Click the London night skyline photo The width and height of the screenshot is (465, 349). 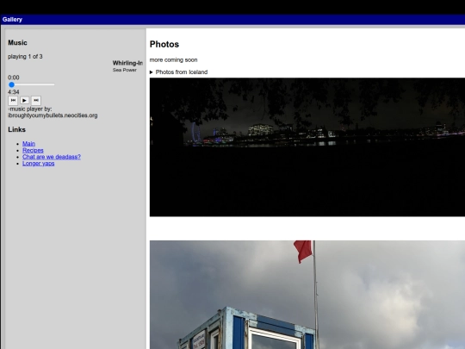[x=307, y=147]
